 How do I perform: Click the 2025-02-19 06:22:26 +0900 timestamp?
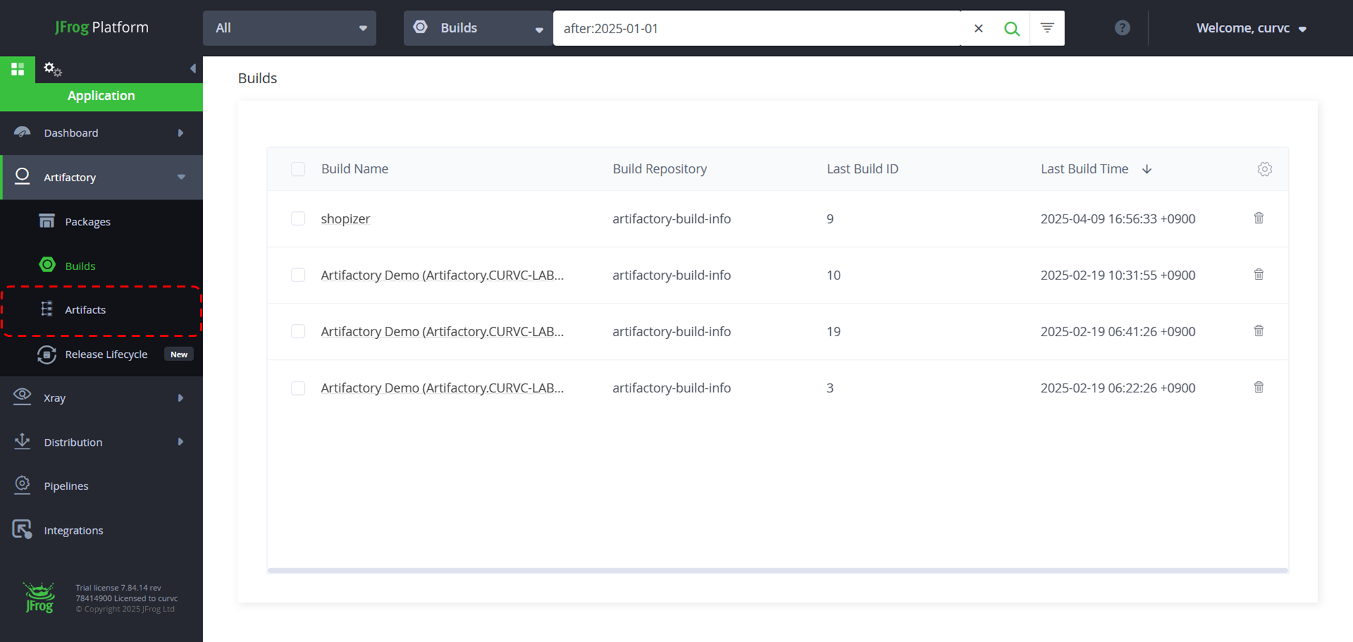point(1118,388)
